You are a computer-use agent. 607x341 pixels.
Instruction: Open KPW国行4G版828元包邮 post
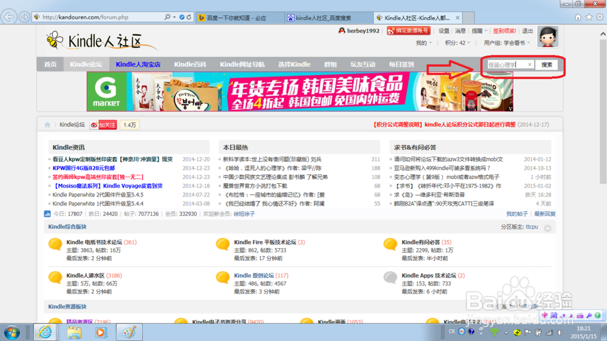[84, 168]
